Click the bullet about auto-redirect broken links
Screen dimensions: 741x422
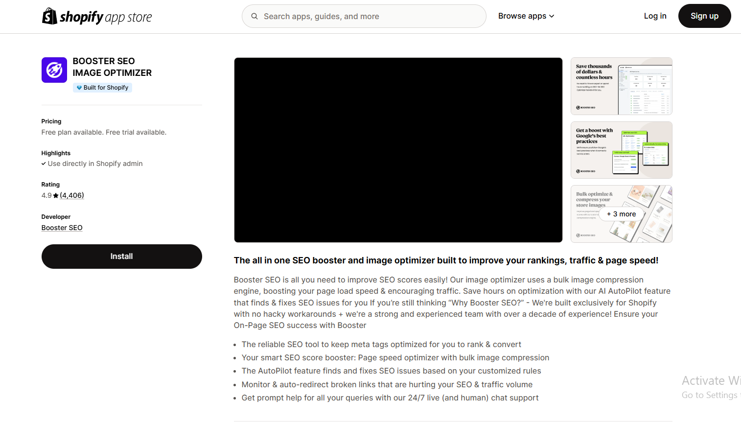[387, 385]
